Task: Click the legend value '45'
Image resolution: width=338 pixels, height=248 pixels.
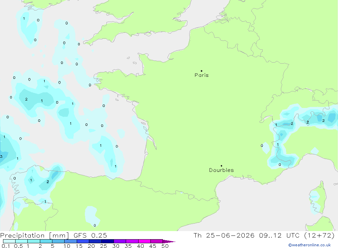Action: [153, 246]
